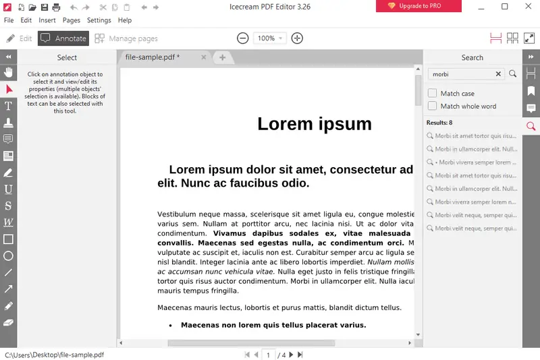This screenshot has width=540, height=360.
Task: Switch to Annotate mode
Action: [x=63, y=38]
